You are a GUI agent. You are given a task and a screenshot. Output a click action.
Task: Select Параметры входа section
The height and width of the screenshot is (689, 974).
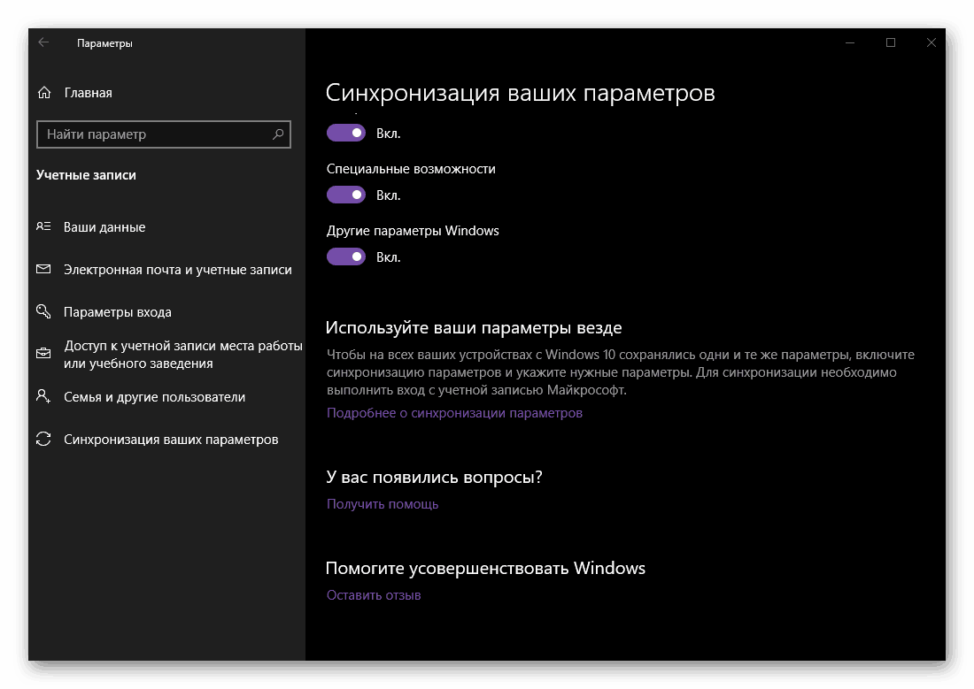118,312
